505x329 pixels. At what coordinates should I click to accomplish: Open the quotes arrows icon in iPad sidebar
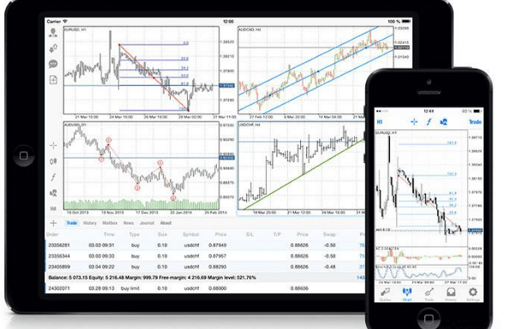point(53,48)
